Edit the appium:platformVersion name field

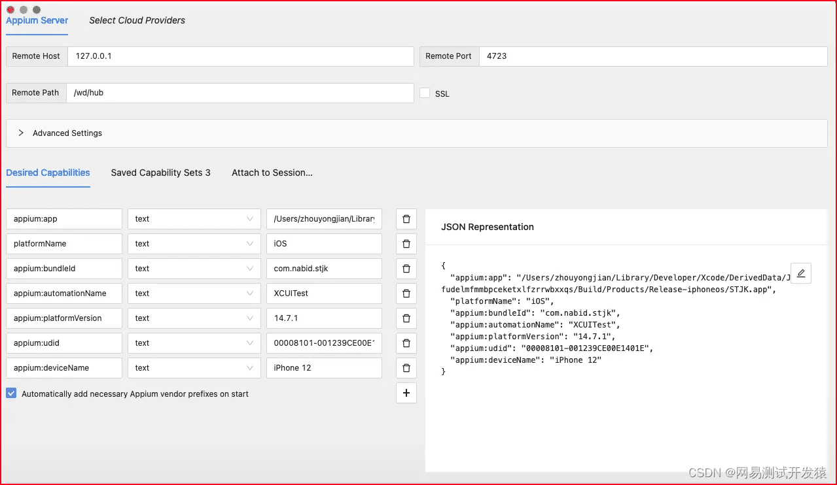click(x=64, y=318)
